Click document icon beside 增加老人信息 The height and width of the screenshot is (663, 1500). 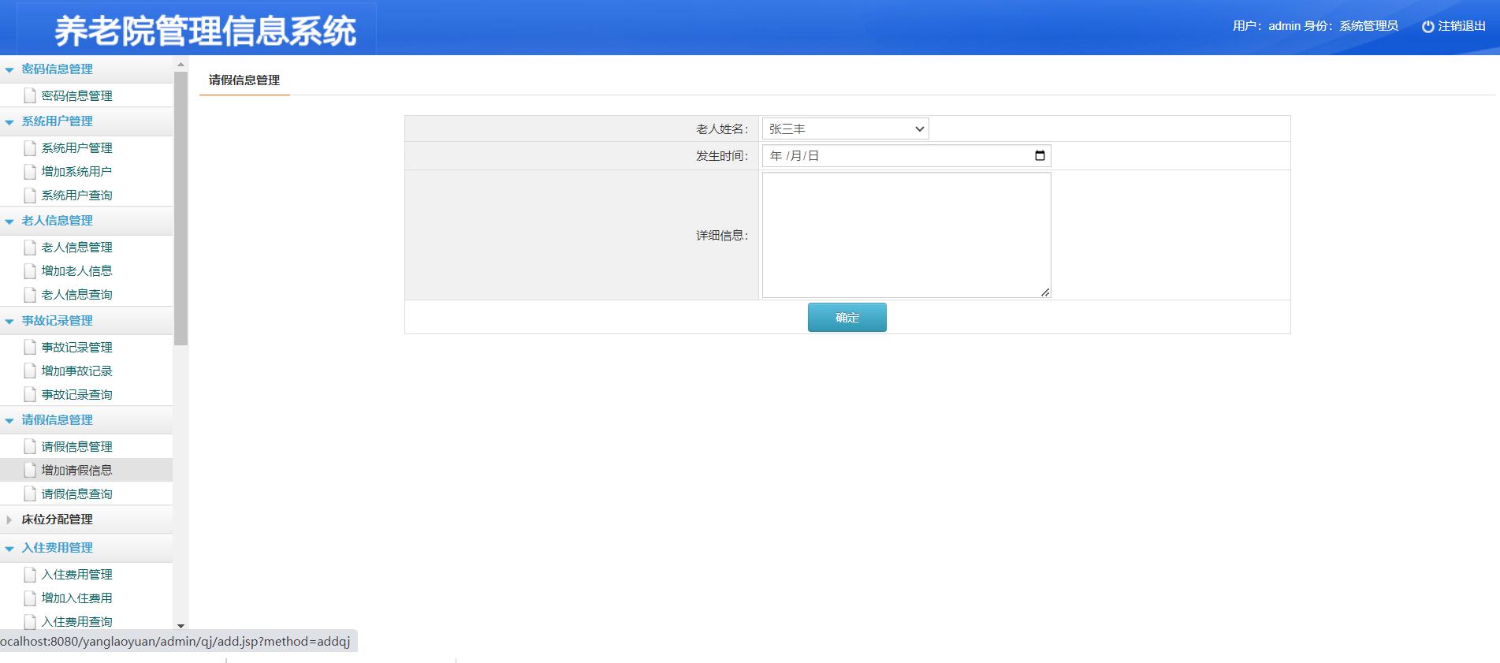tap(30, 271)
